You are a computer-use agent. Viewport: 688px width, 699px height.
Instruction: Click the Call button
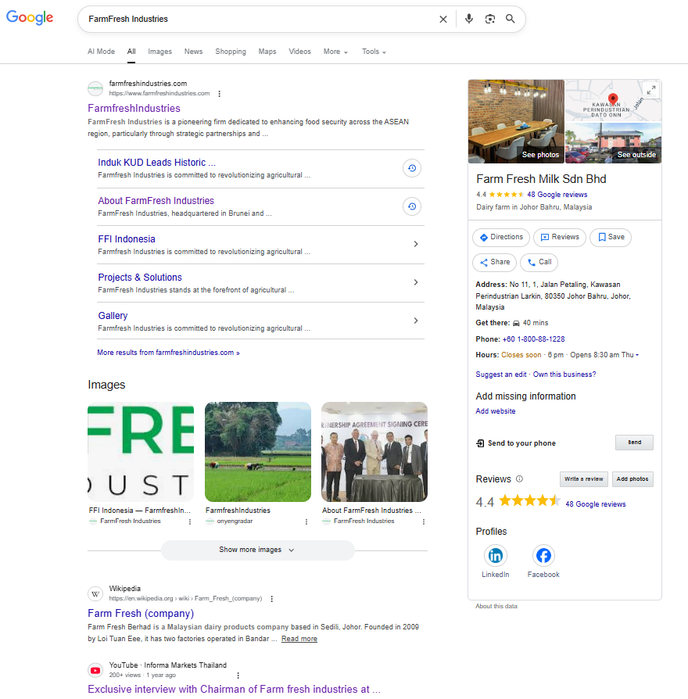coord(539,262)
